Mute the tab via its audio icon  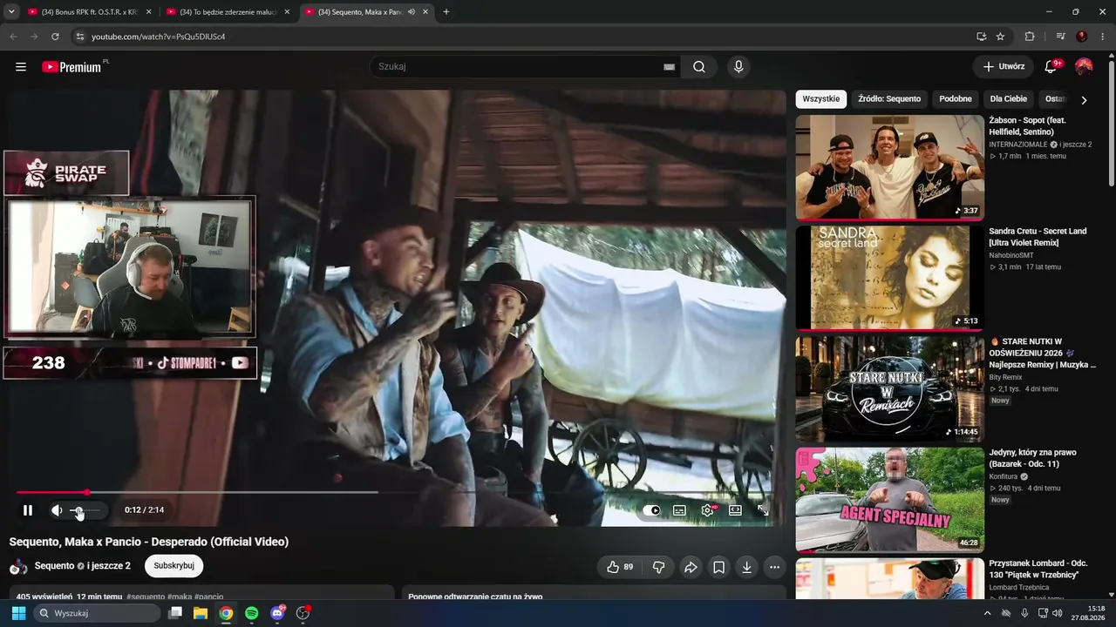[412, 12]
